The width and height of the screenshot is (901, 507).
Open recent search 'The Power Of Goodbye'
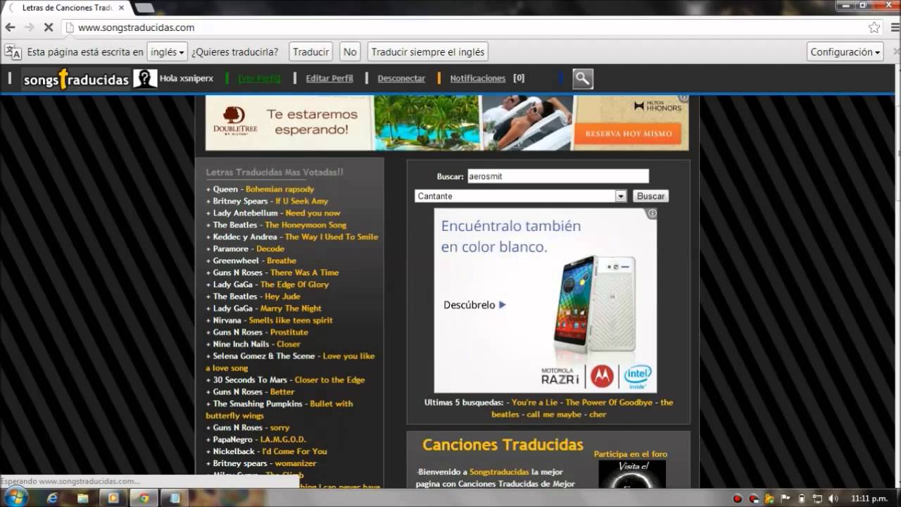pos(610,403)
